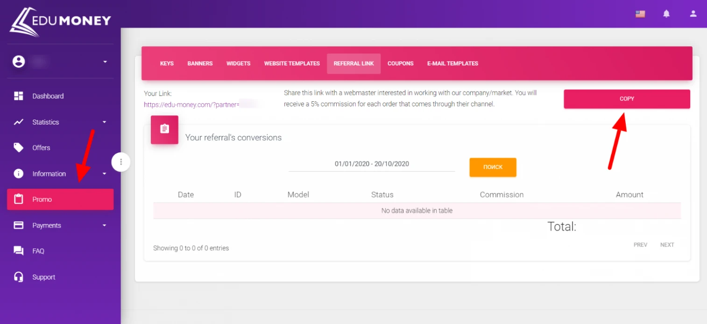Sort by the Date column header
The height and width of the screenshot is (324, 707).
(186, 195)
